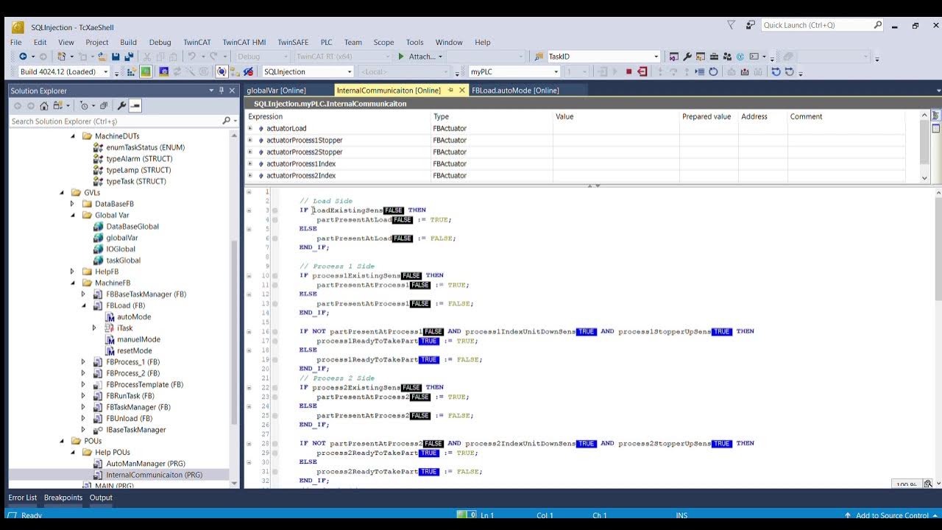Click Add to Source Control
Image resolution: width=942 pixels, height=530 pixels.
892,515
